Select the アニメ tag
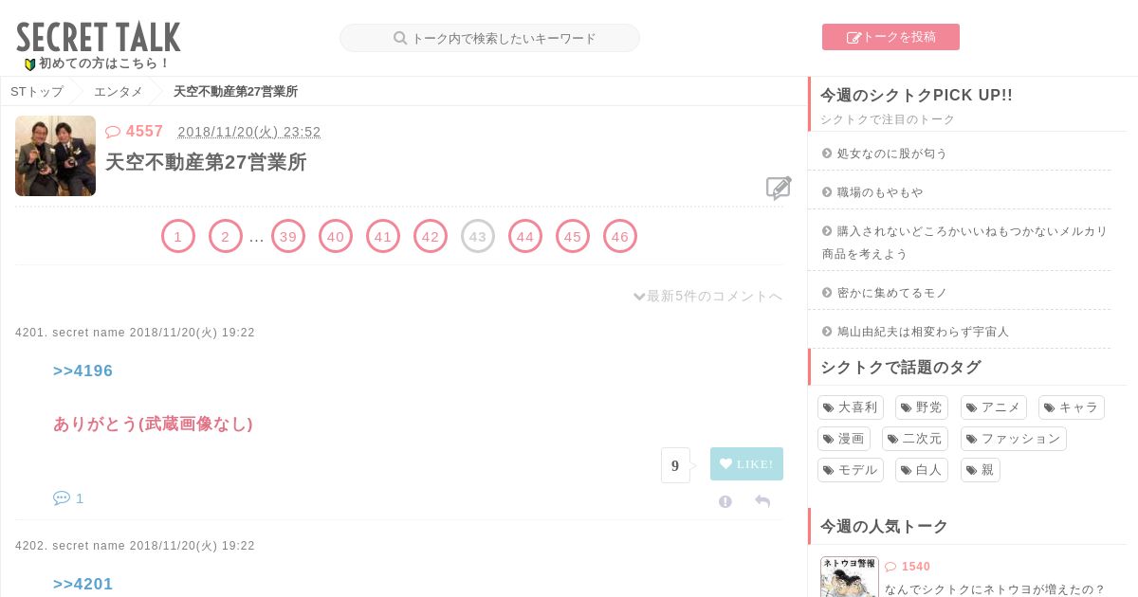1138x597 pixels. (994, 407)
